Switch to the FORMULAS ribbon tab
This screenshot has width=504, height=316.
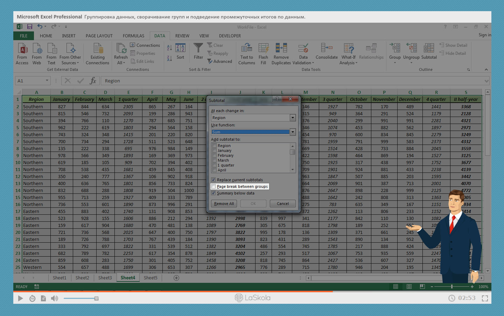tap(133, 36)
